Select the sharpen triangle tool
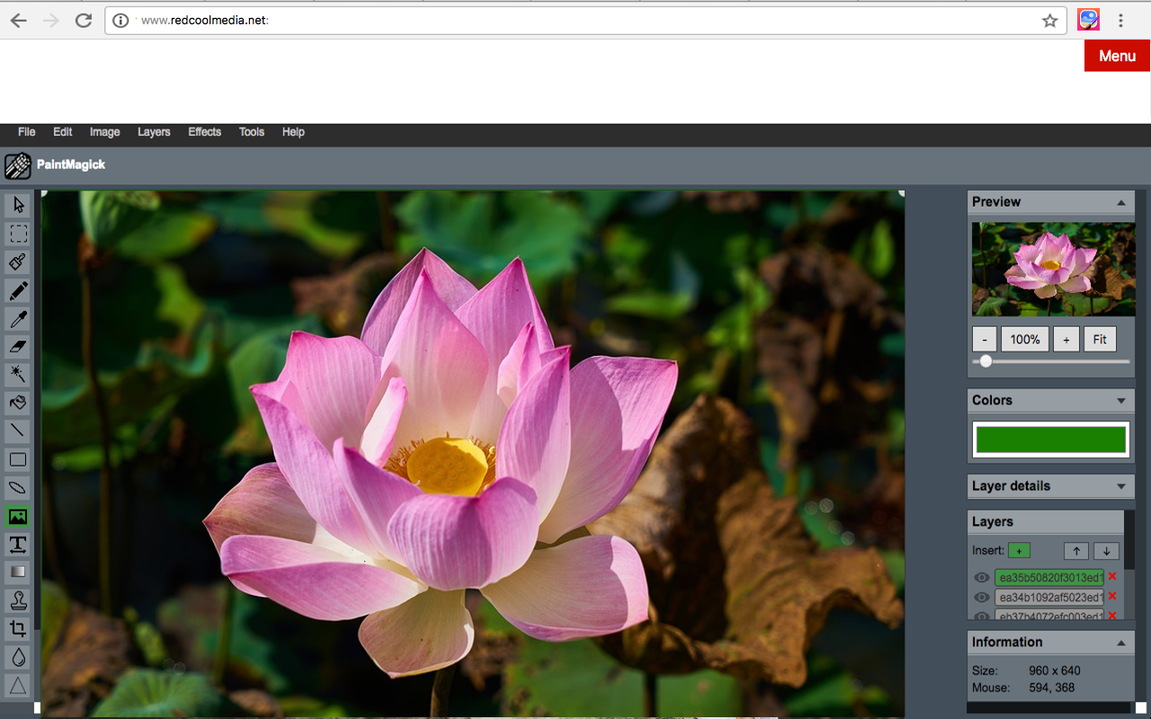 18,685
